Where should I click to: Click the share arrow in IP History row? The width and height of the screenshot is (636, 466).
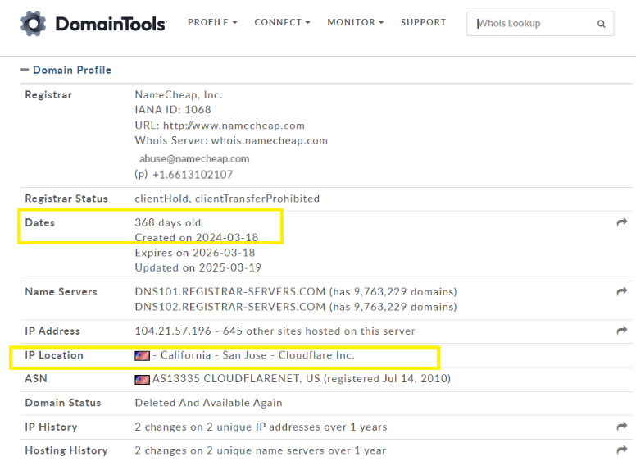pyautogui.click(x=621, y=427)
